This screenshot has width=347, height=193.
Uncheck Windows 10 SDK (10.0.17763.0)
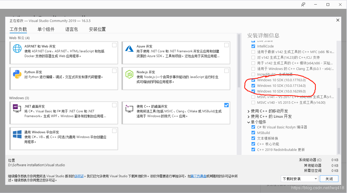253,80
